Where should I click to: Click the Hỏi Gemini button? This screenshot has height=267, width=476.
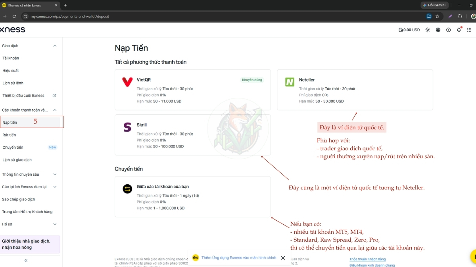pos(434,5)
